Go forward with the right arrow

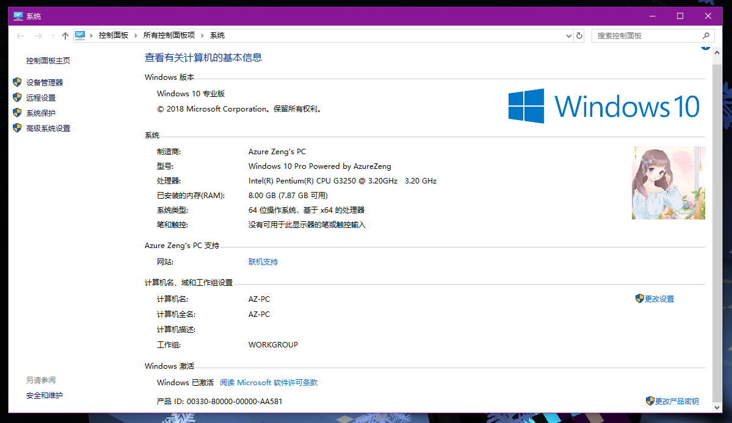(38, 35)
